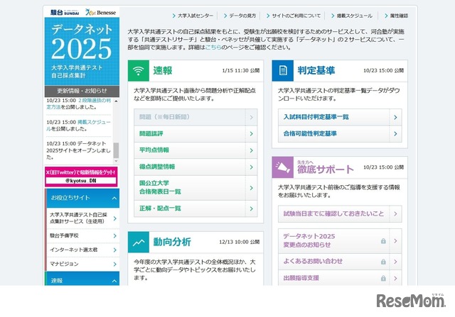
Task: Click the Benesse logo
Action: (x=100, y=13)
